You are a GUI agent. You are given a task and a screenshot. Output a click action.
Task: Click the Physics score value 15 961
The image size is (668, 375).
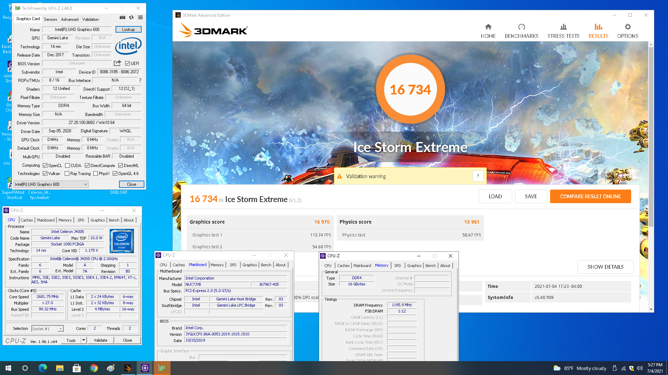471,222
